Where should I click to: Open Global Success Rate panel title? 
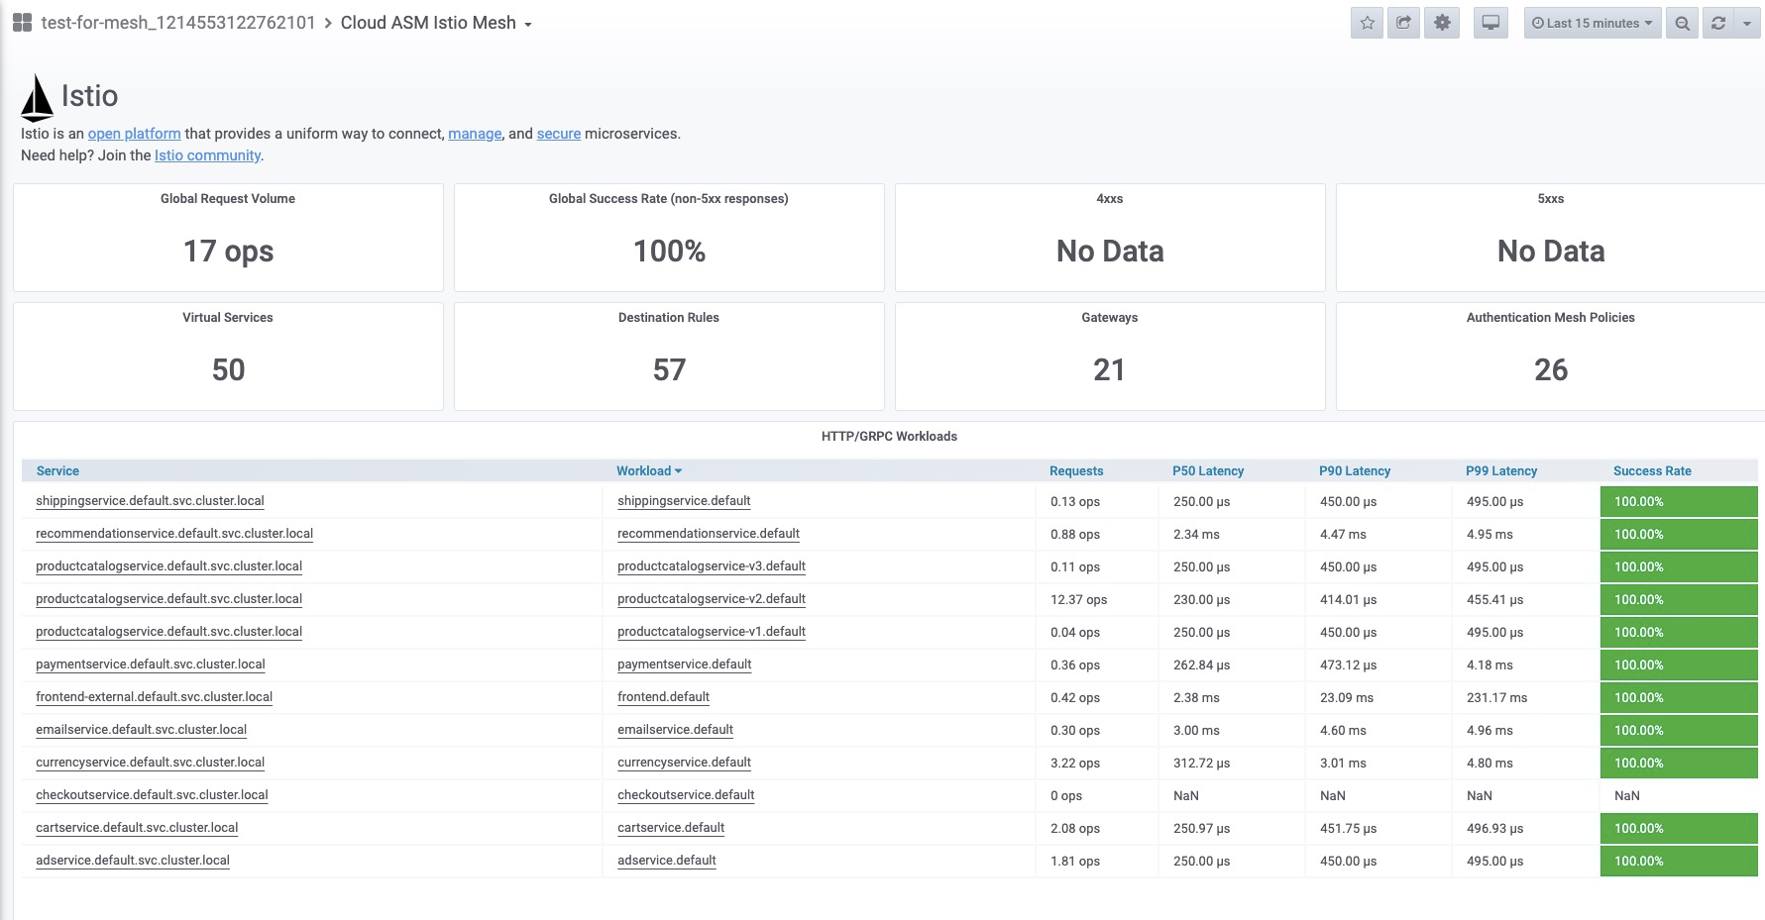[x=669, y=199]
